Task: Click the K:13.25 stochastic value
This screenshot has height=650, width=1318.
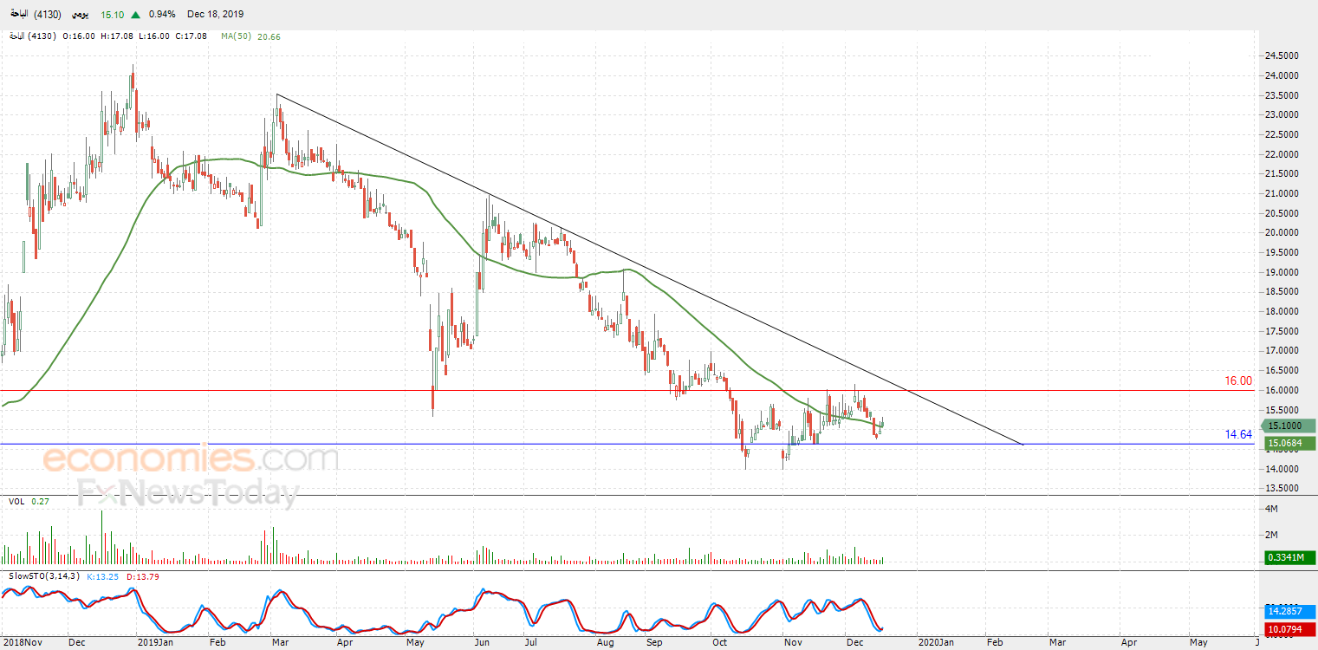Action: (101, 575)
